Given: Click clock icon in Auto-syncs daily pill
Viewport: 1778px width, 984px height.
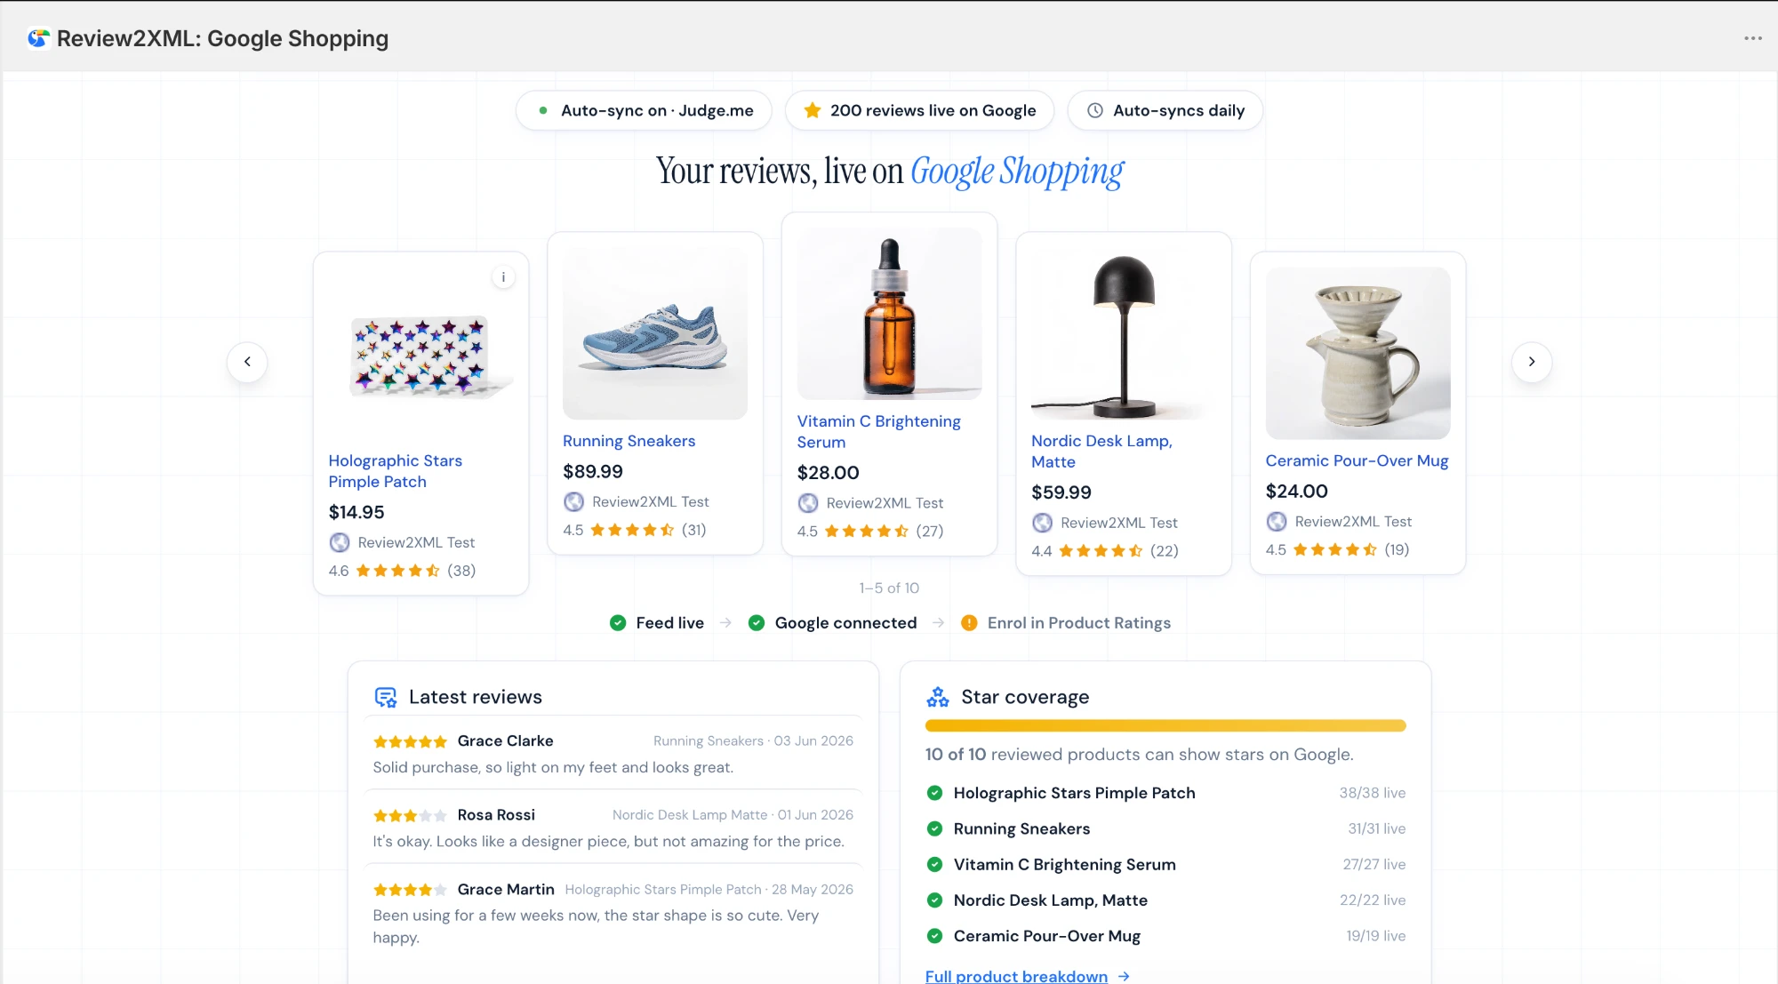Looking at the screenshot, I should [x=1095, y=110].
